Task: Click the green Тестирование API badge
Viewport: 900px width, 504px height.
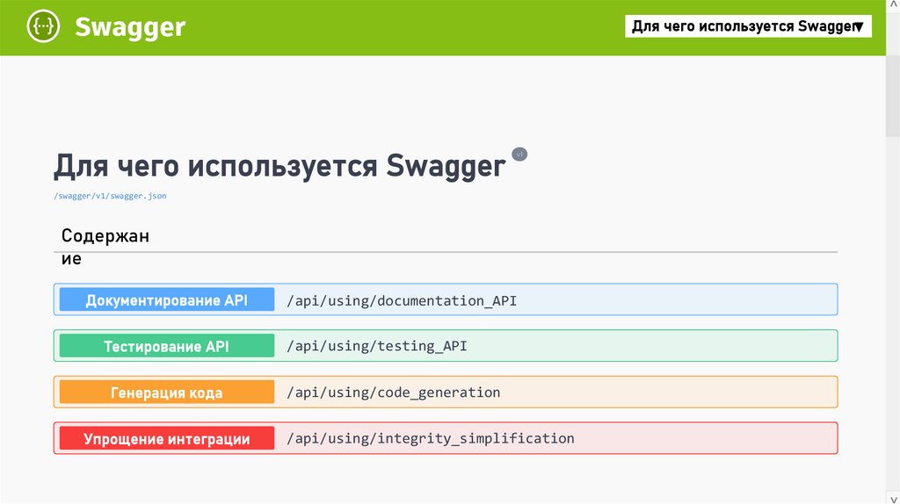Action: [x=167, y=346]
